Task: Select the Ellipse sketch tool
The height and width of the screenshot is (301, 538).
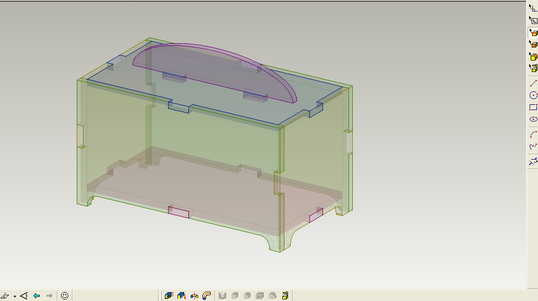Action: tap(533, 119)
